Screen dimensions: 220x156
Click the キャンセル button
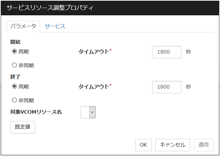(x=173, y=145)
